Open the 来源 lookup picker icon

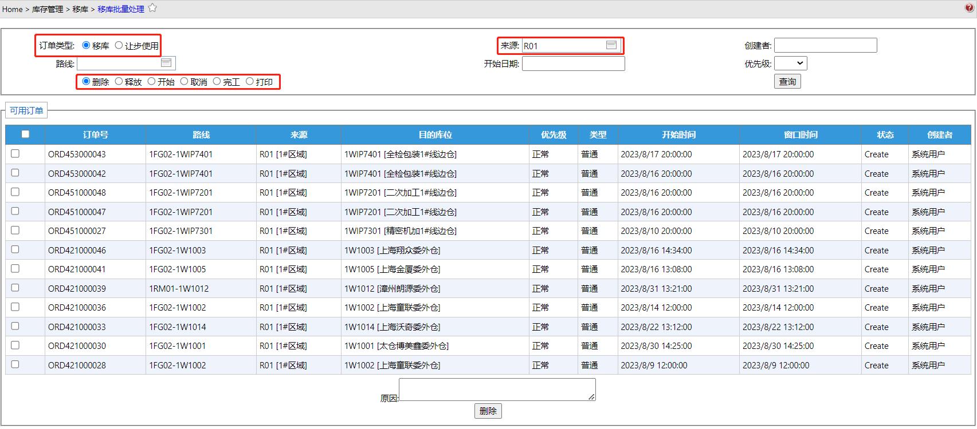pos(611,45)
